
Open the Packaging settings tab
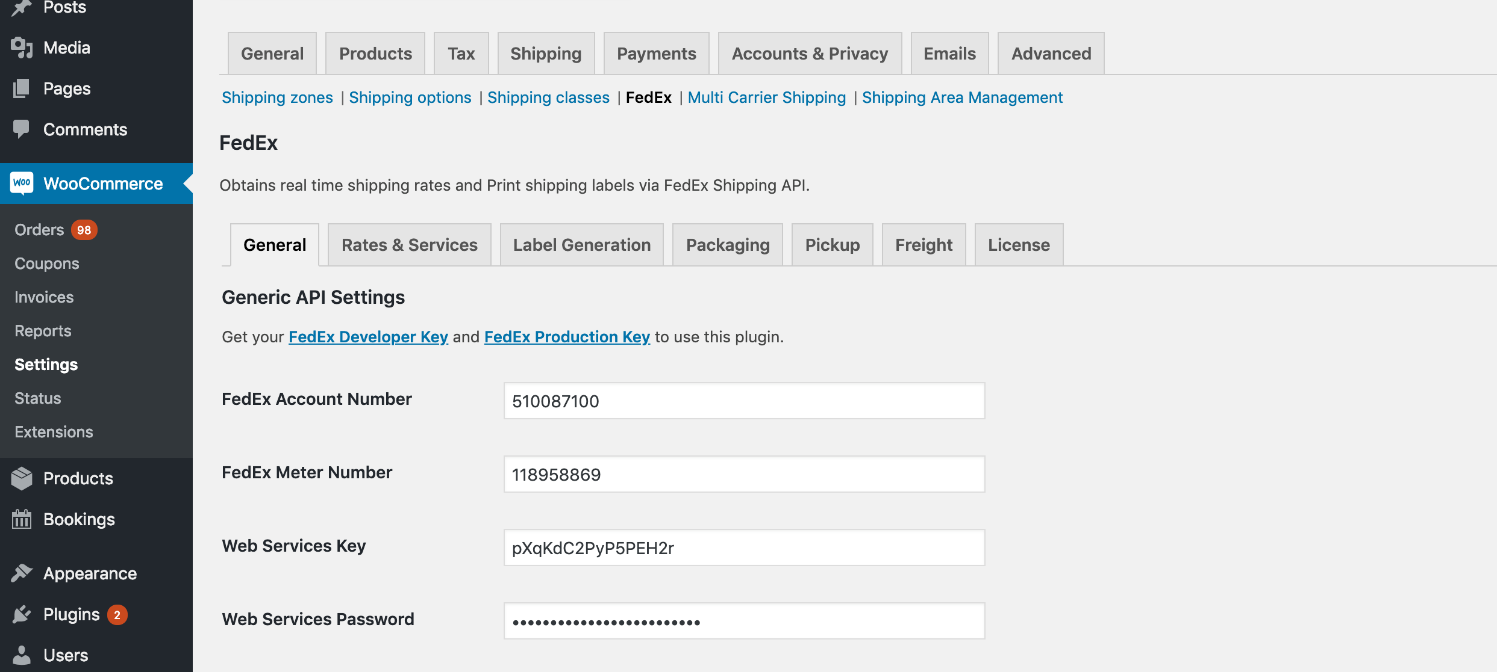(728, 245)
